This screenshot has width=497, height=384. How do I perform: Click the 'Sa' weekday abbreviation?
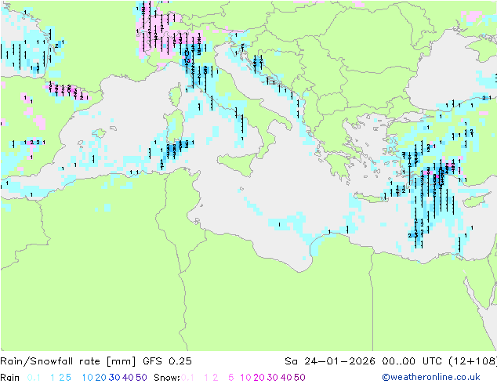tap(292, 361)
